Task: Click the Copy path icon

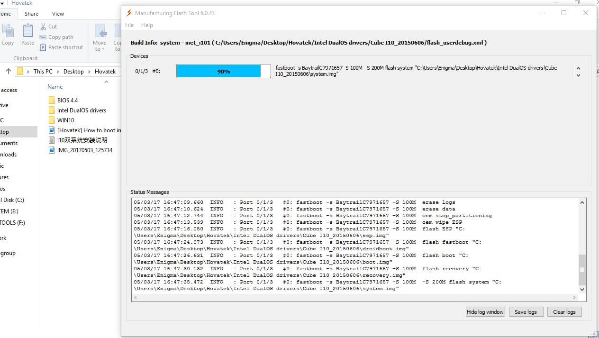Action: (x=43, y=37)
